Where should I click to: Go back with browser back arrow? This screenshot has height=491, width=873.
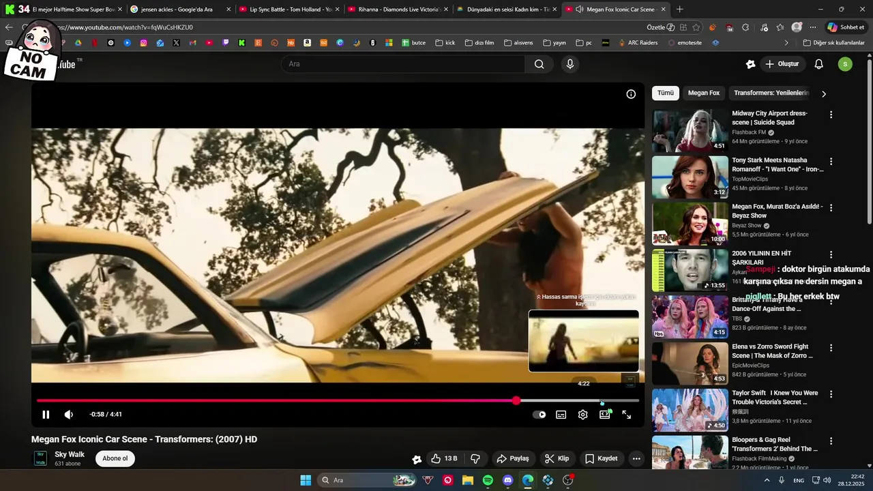pos(9,27)
